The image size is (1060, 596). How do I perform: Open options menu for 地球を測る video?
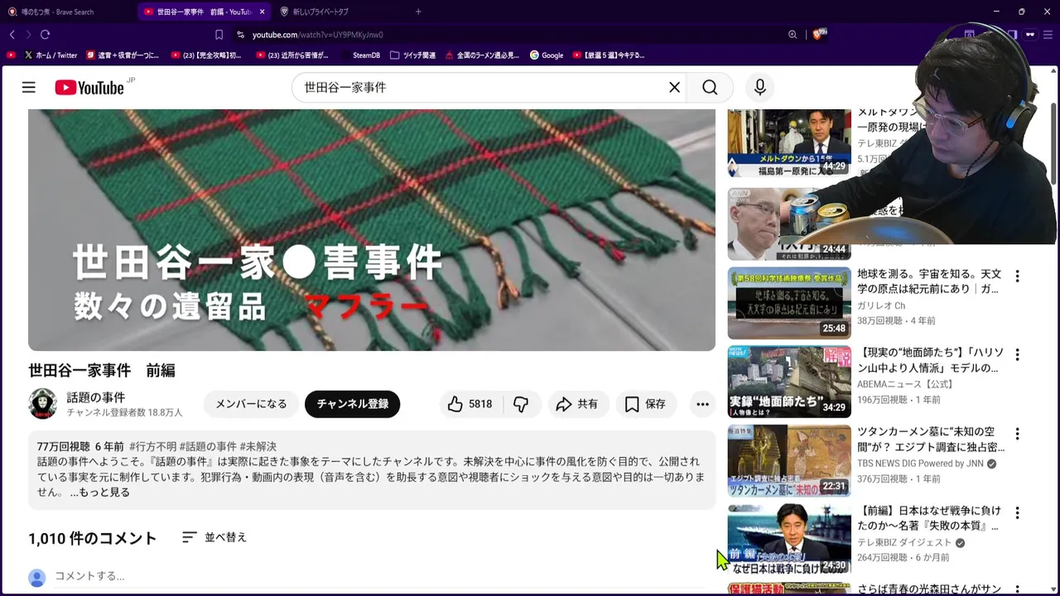pyautogui.click(x=1017, y=276)
